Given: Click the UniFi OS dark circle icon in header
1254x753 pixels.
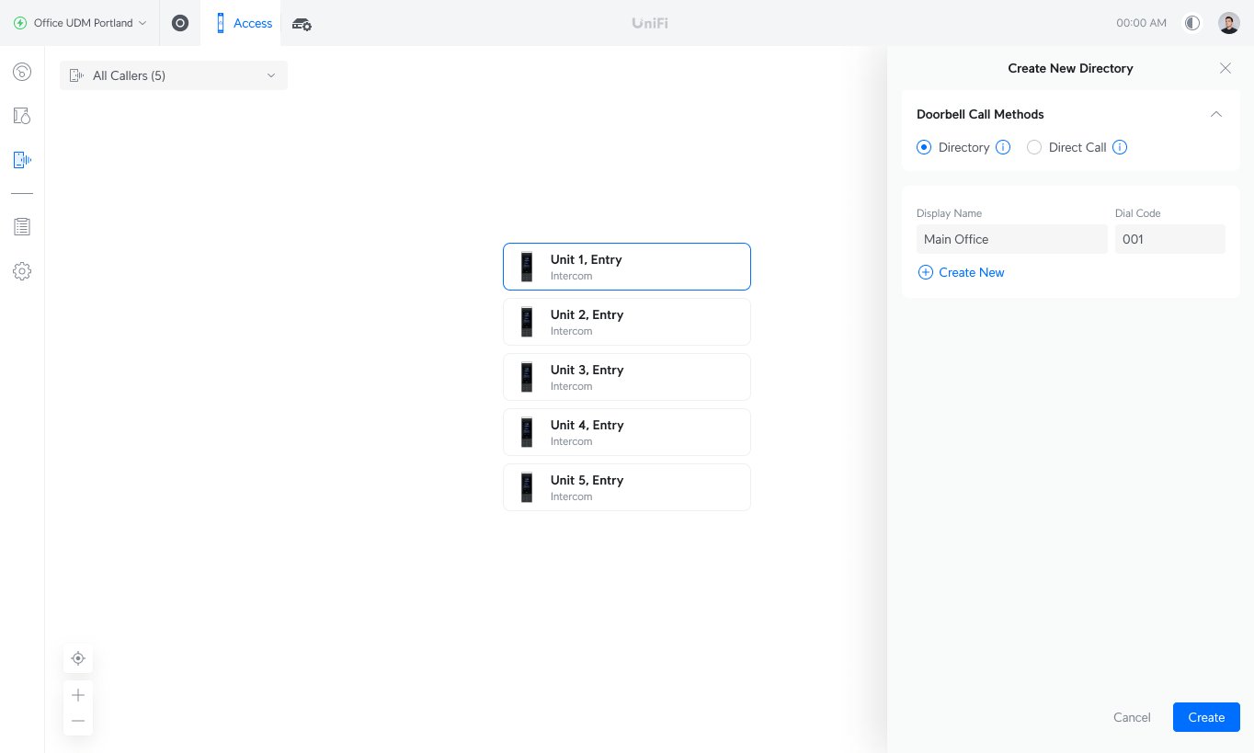Looking at the screenshot, I should pos(179,23).
